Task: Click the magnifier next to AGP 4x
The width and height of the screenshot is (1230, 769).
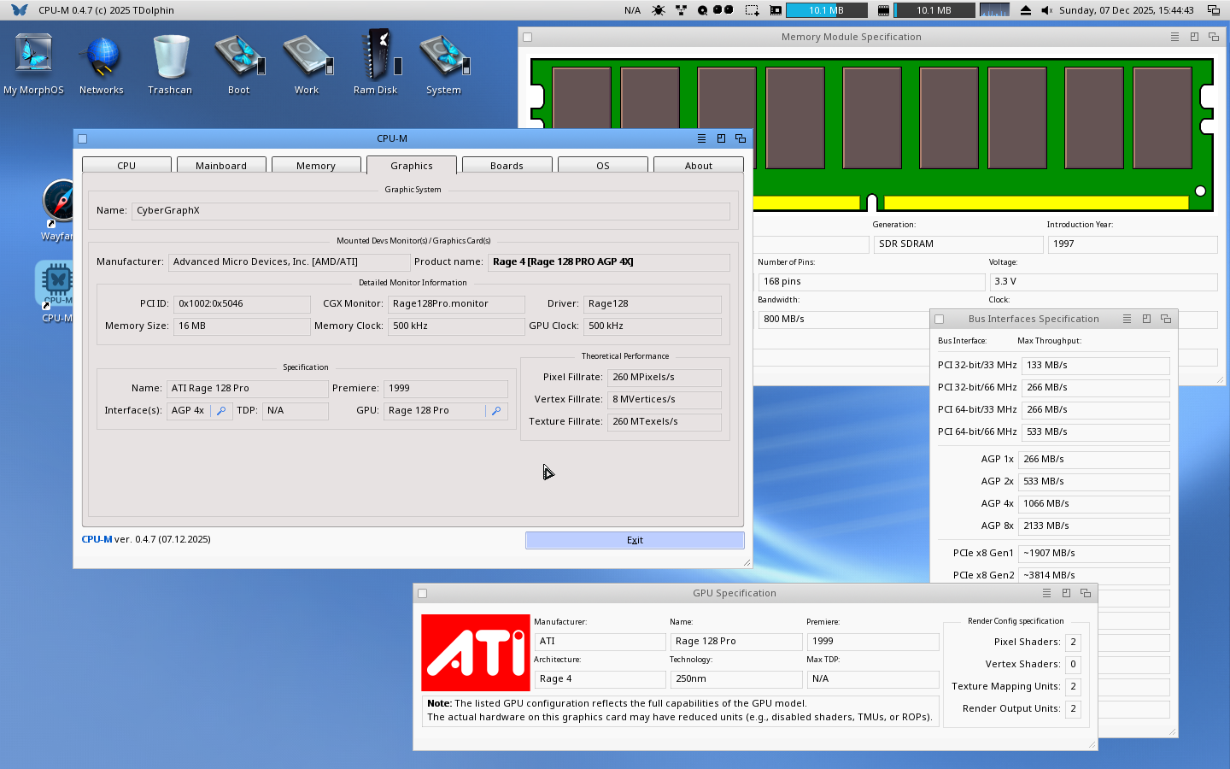Action: tap(221, 411)
